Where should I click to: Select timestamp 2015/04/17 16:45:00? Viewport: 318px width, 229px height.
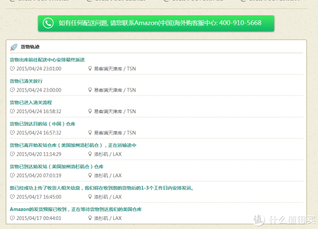[x=39, y=197]
